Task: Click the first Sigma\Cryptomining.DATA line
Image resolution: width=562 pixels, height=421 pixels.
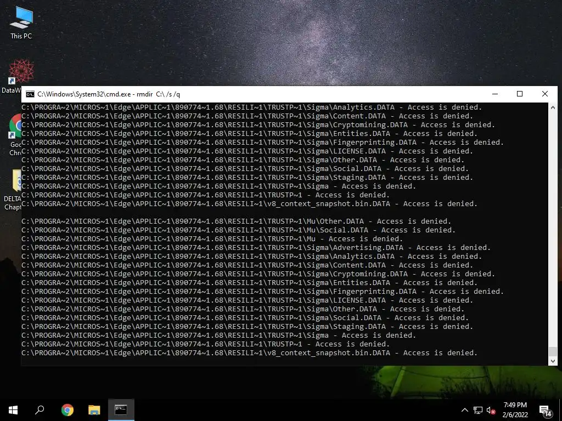Action: click(258, 125)
